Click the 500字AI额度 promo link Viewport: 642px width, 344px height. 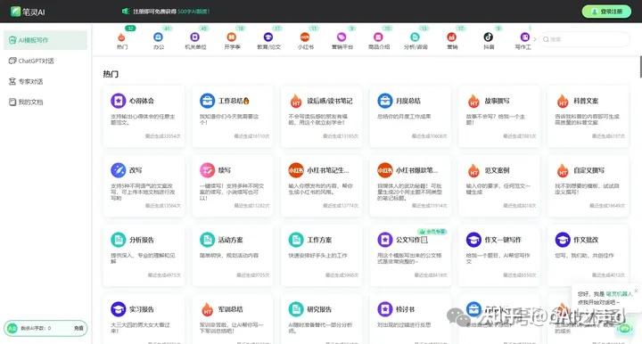[193, 12]
